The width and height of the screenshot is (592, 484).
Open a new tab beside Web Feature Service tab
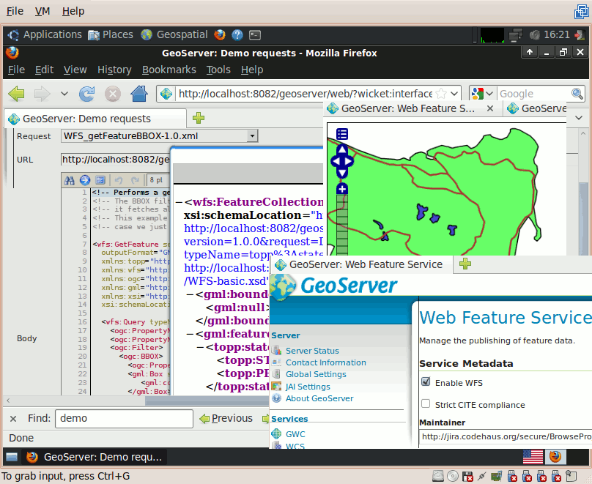[x=465, y=264]
